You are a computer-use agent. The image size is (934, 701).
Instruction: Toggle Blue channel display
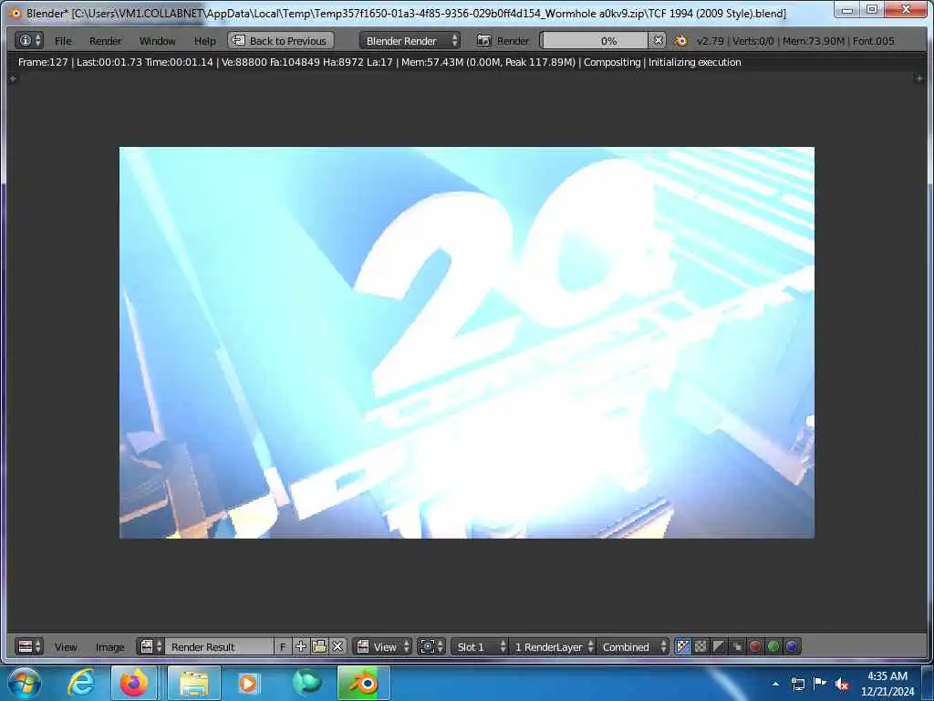(x=792, y=646)
